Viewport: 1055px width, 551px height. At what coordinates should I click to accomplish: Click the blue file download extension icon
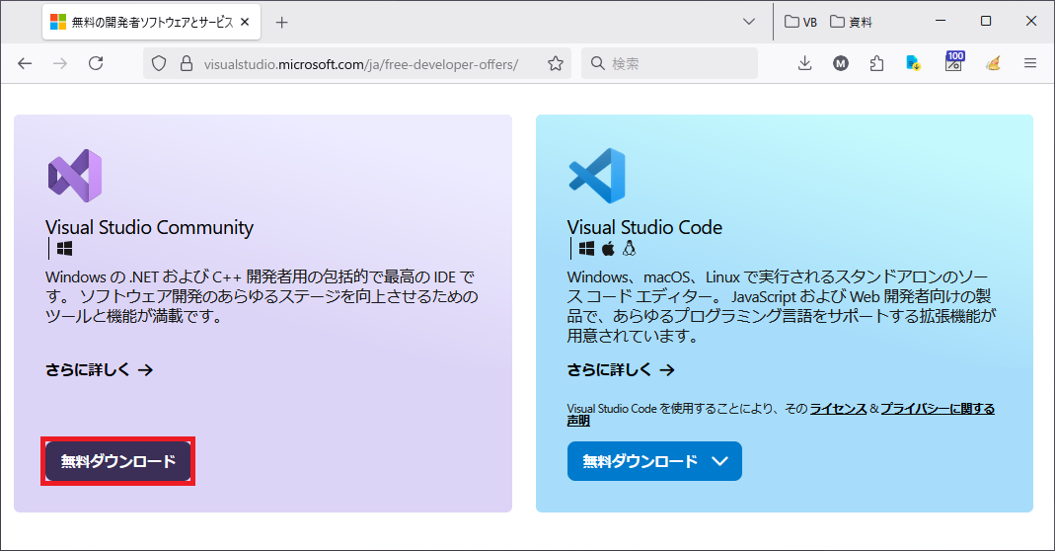[913, 63]
